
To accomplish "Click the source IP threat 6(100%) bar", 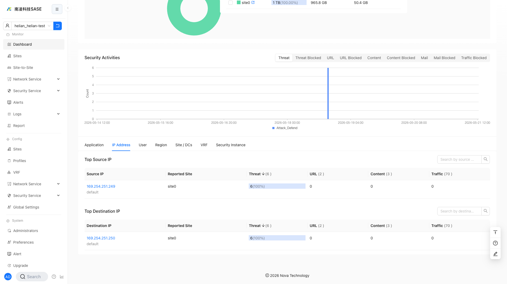I will pos(277,186).
